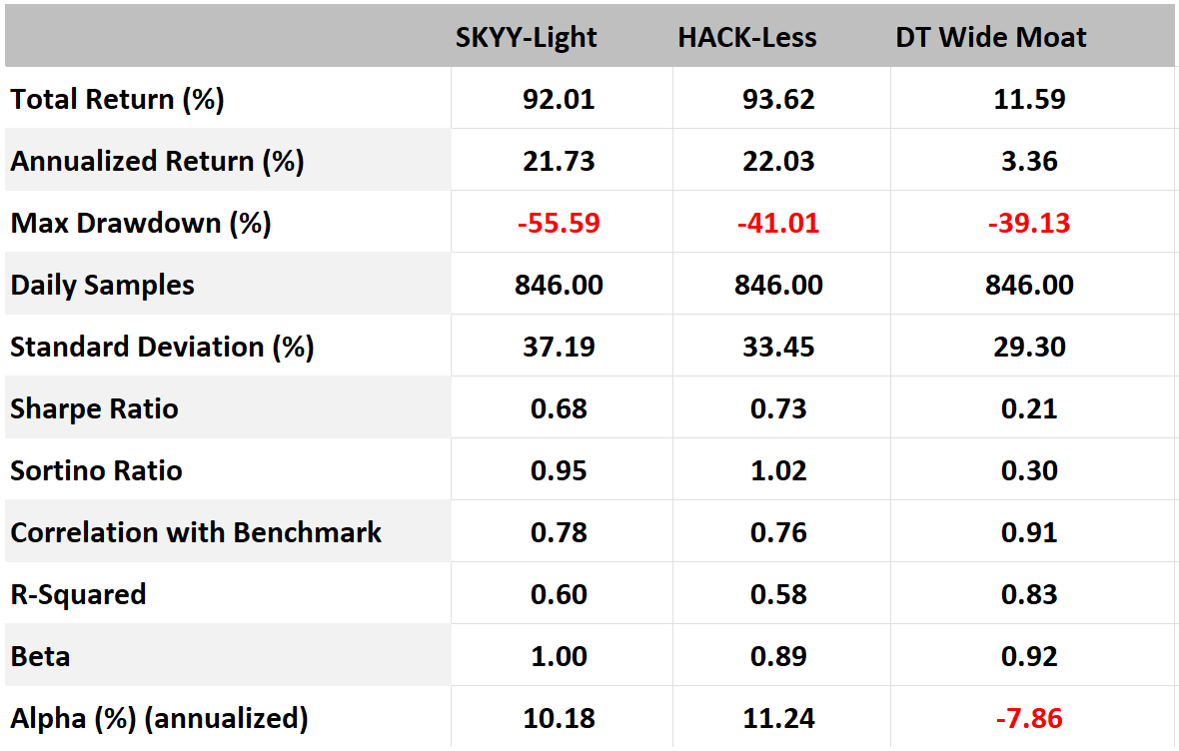Select the Alpha (%) (annualized) label

[x=159, y=719]
